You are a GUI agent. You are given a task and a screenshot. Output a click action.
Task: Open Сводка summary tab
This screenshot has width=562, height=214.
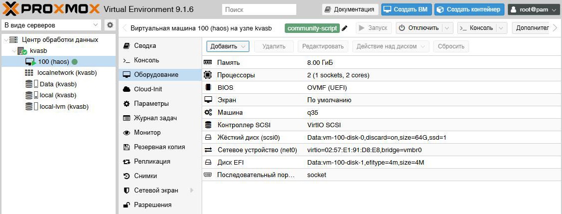[160, 46]
